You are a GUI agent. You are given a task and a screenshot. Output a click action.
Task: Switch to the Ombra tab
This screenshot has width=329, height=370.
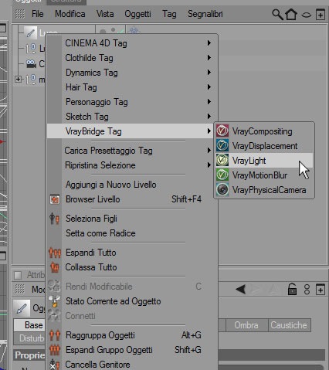(246, 325)
